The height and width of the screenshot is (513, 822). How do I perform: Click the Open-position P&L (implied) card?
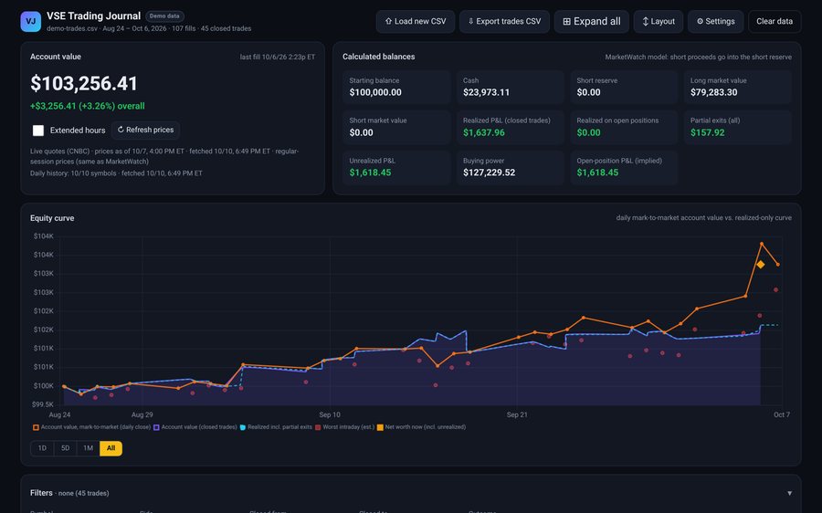(624, 168)
